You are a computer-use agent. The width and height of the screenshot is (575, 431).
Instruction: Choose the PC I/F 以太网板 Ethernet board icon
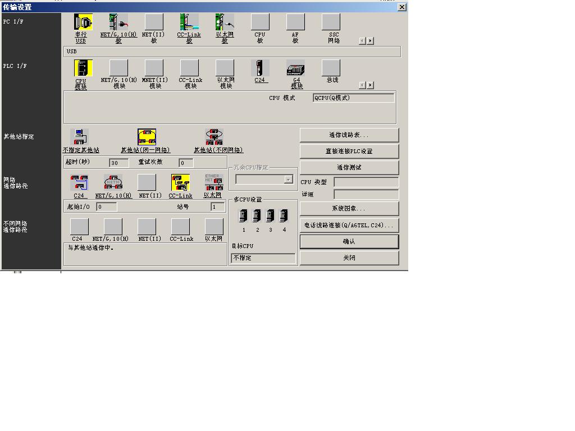[x=225, y=23]
